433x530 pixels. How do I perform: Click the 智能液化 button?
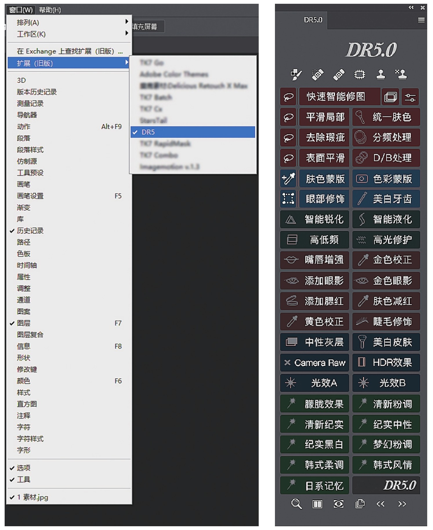coord(386,219)
